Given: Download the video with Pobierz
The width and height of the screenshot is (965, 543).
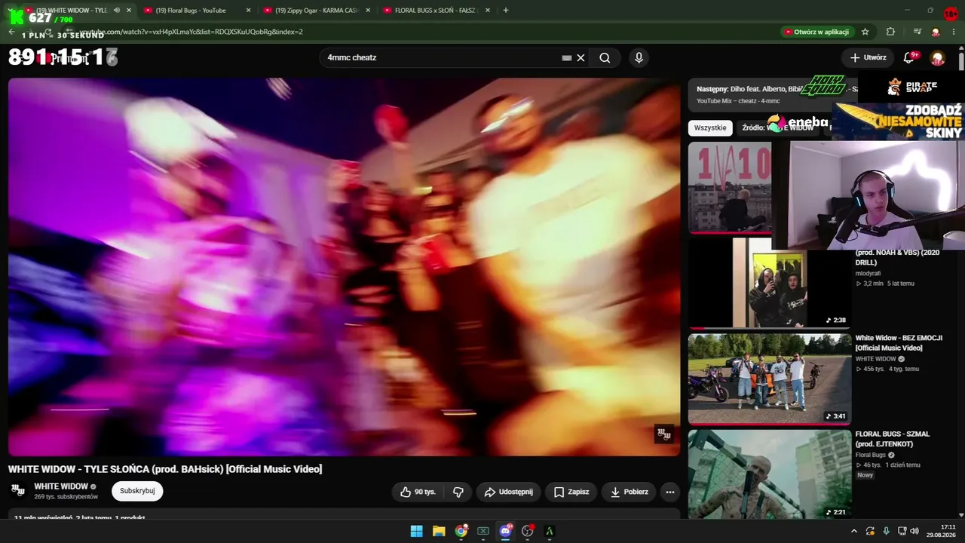Looking at the screenshot, I should coord(629,492).
